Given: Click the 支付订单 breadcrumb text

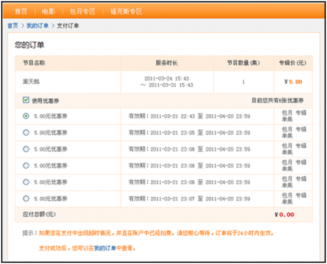Looking at the screenshot, I should pyautogui.click(x=68, y=25).
